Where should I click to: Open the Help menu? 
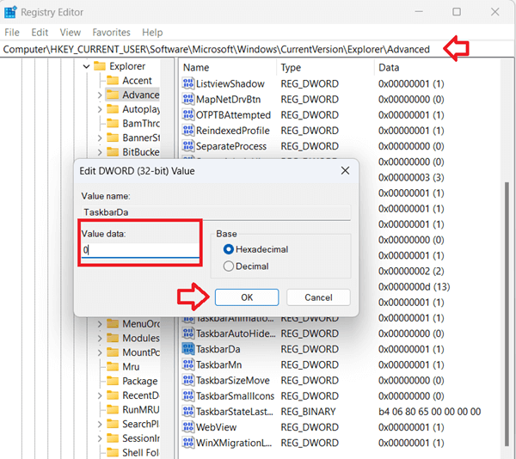coord(152,32)
